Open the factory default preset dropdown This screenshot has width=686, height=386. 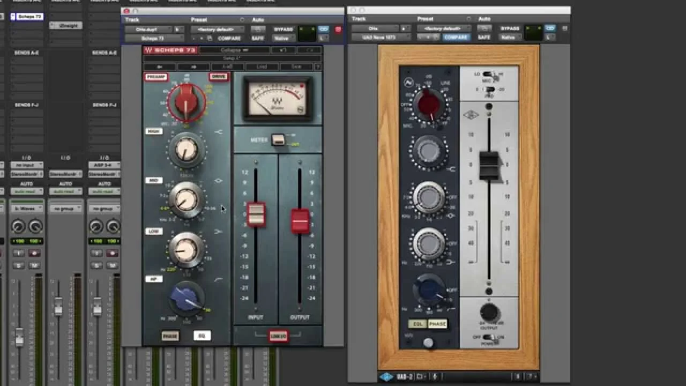[x=217, y=28]
